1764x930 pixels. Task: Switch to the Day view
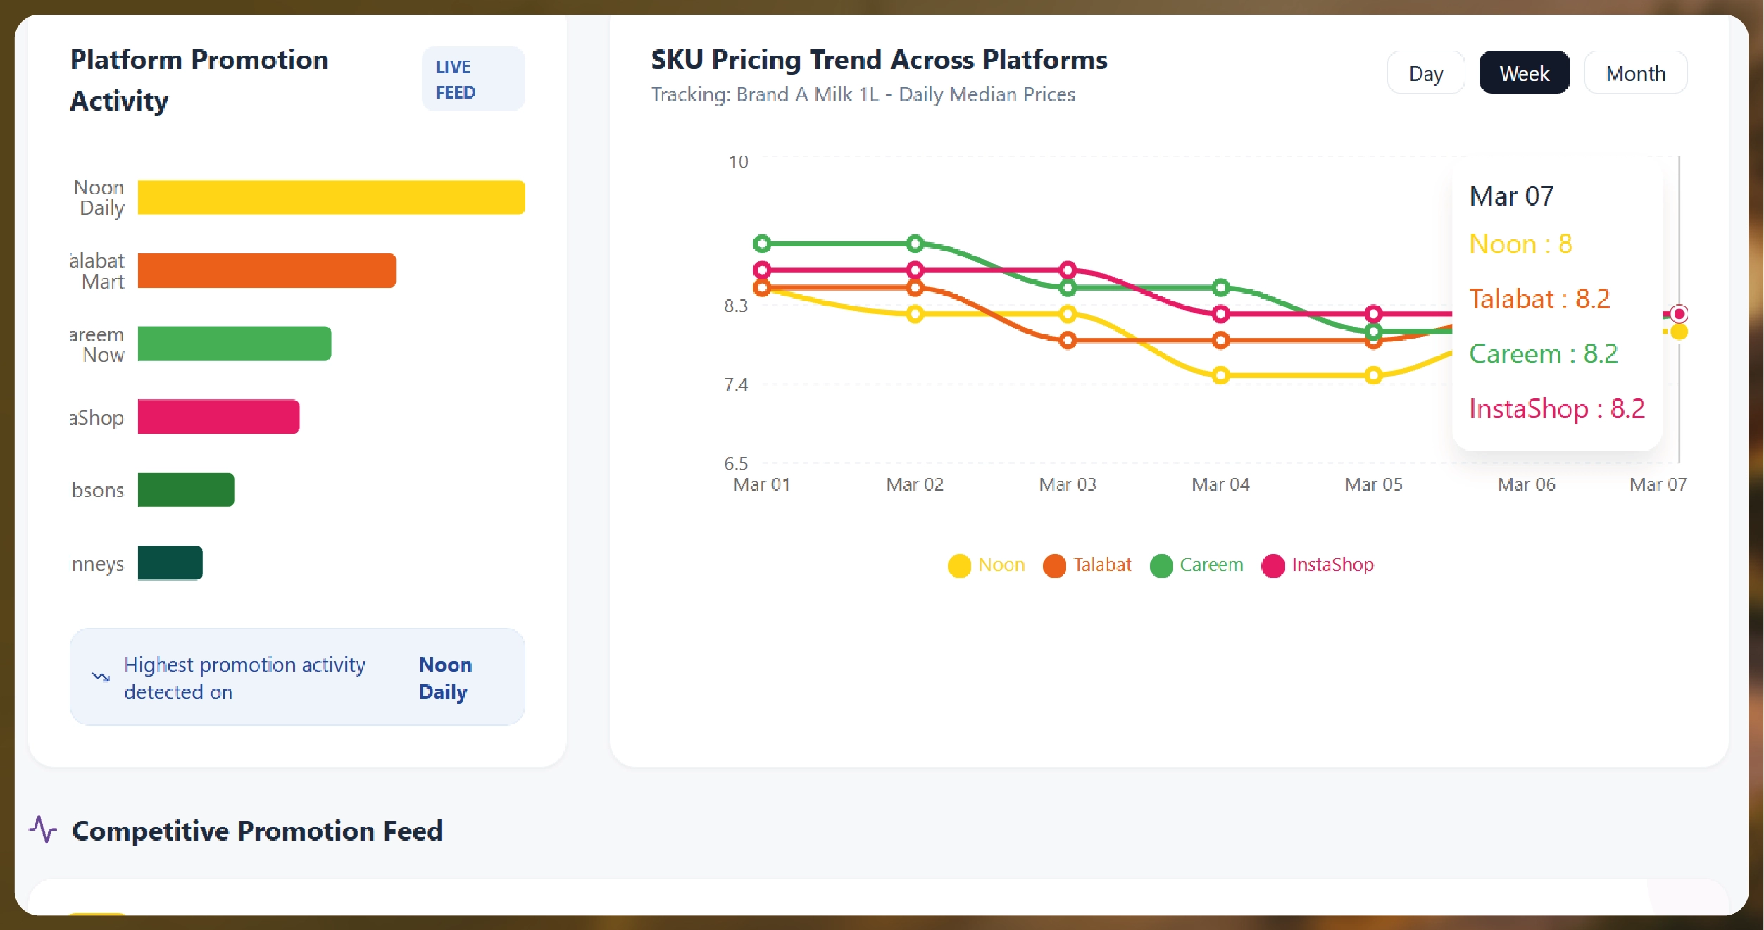click(x=1425, y=73)
